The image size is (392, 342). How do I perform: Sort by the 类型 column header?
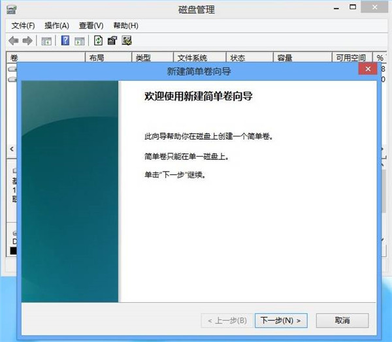coord(152,57)
